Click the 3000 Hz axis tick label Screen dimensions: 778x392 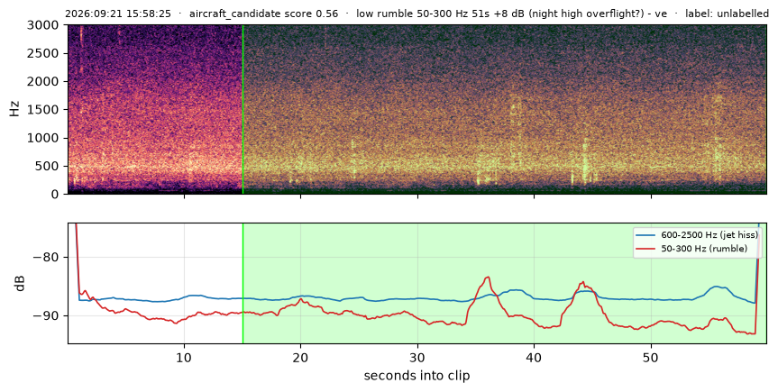42,25
